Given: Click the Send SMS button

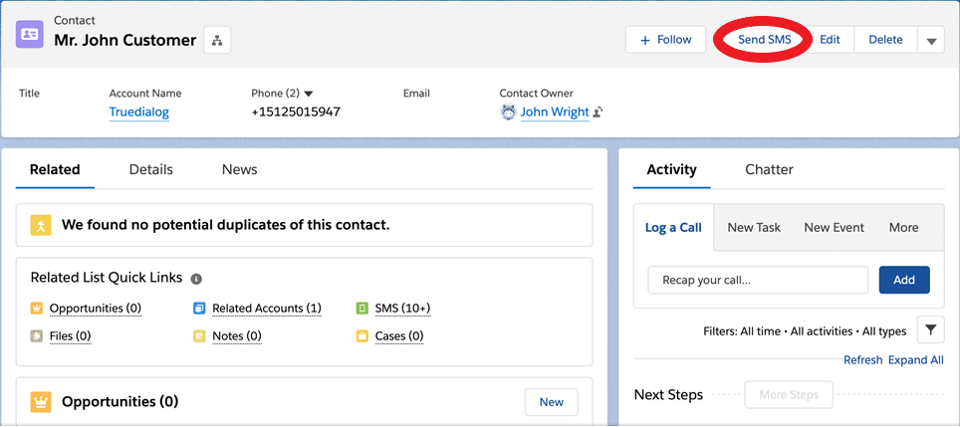Looking at the screenshot, I should 764,40.
